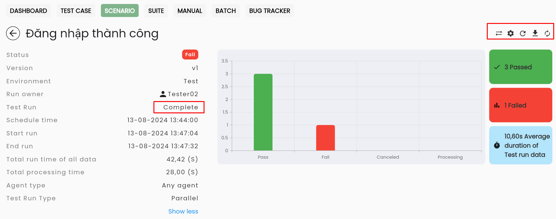556x219 pixels.
Task: Open settings with the gear icon
Action: coord(511,33)
